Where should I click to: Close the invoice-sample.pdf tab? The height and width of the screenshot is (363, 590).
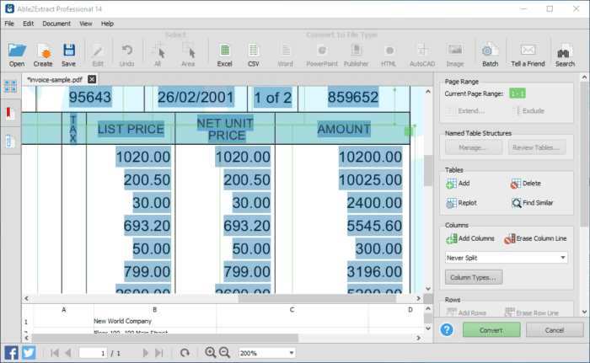[x=92, y=79]
